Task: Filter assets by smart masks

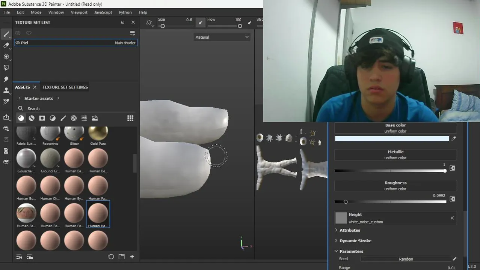Action: click(42, 118)
